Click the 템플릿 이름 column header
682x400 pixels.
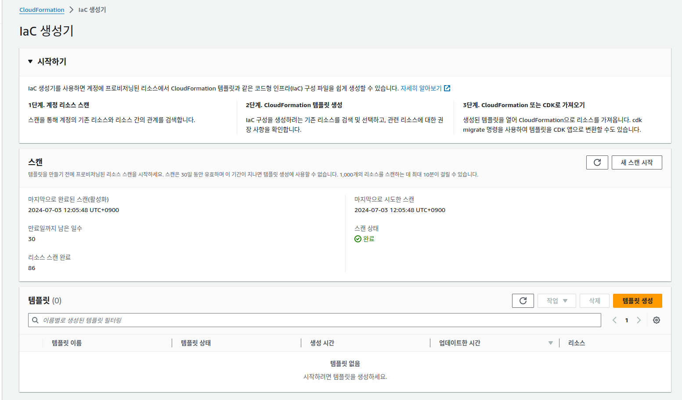point(67,343)
